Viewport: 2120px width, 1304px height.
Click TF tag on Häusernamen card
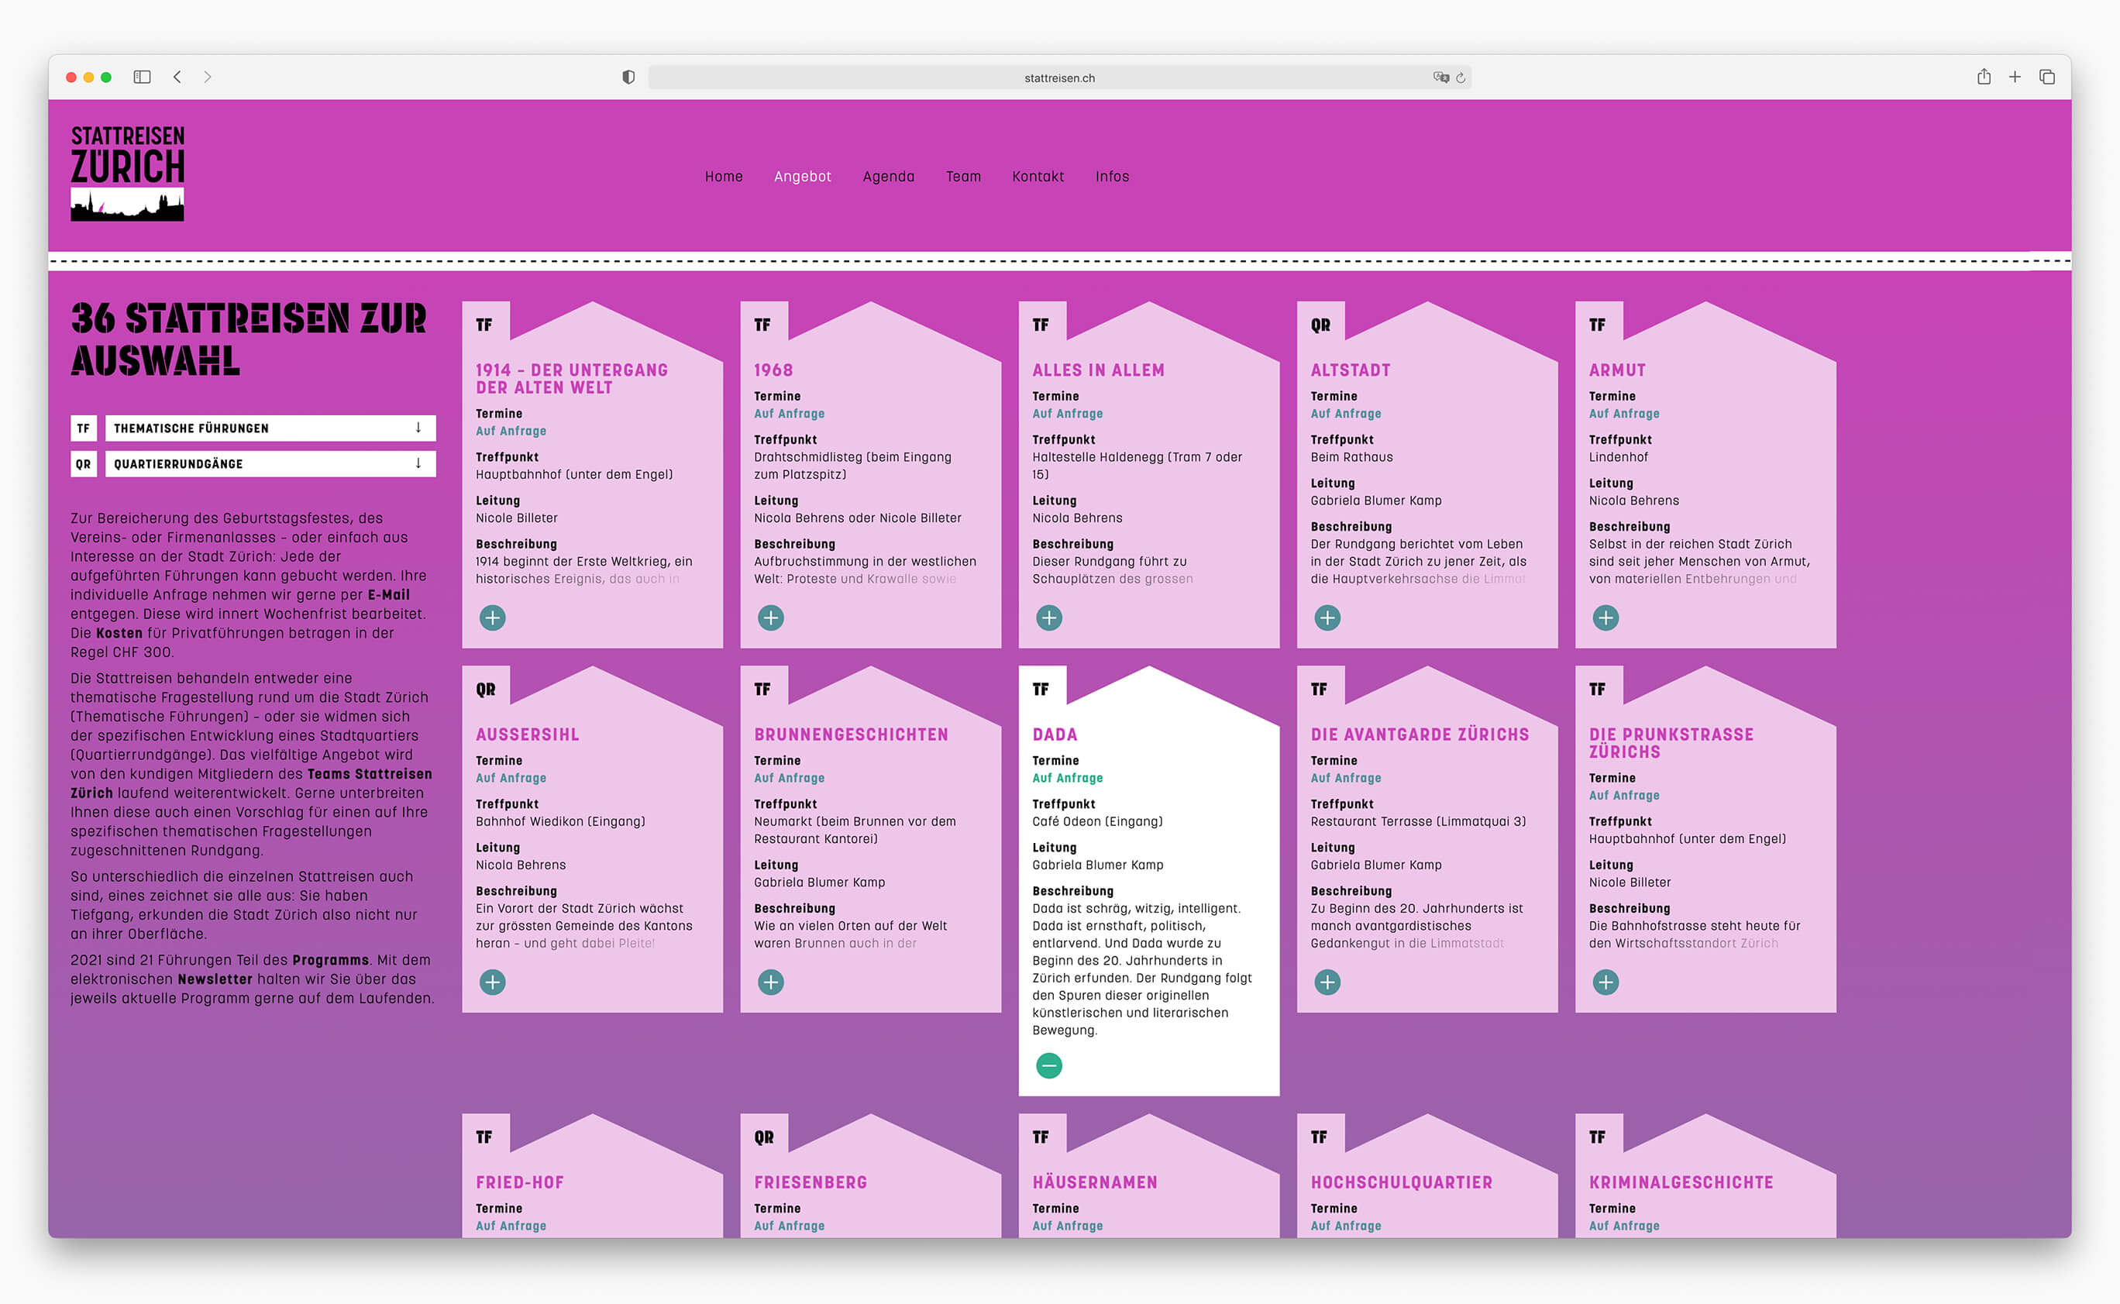click(x=1041, y=1137)
